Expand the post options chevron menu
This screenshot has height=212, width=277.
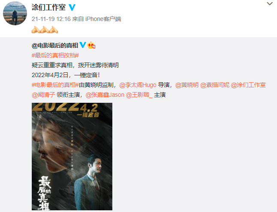tap(270, 3)
